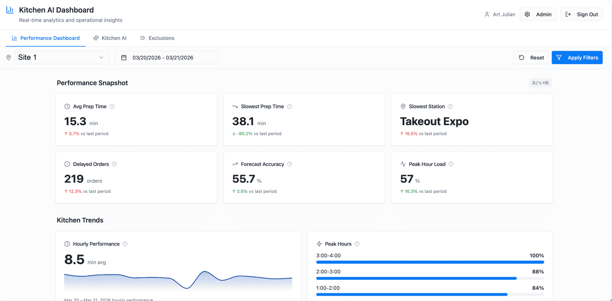
Task: Click the Reset filters button
Action: tap(531, 58)
